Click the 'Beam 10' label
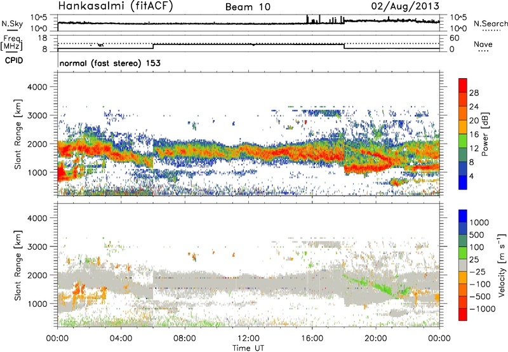Screen dimensions: 508x352 pyautogui.click(x=248, y=7)
